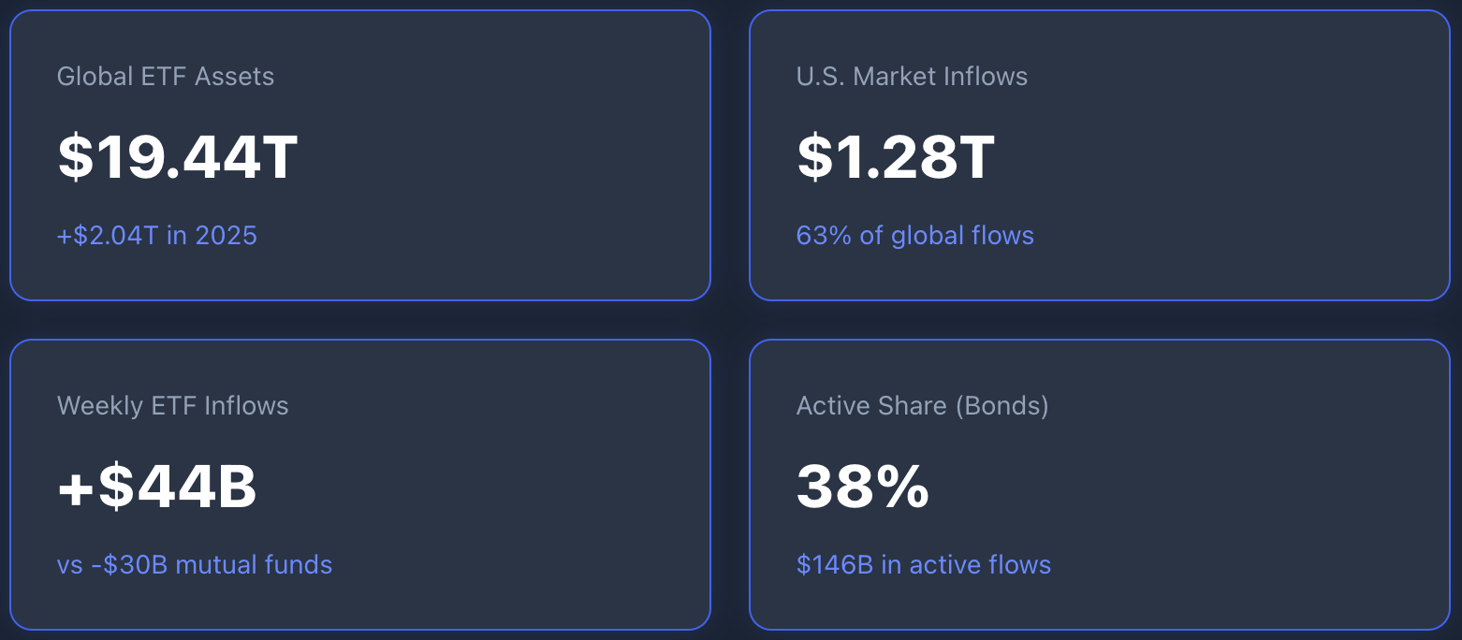Select the +$44B headline value
This screenshot has height=640, width=1462.
click(157, 487)
